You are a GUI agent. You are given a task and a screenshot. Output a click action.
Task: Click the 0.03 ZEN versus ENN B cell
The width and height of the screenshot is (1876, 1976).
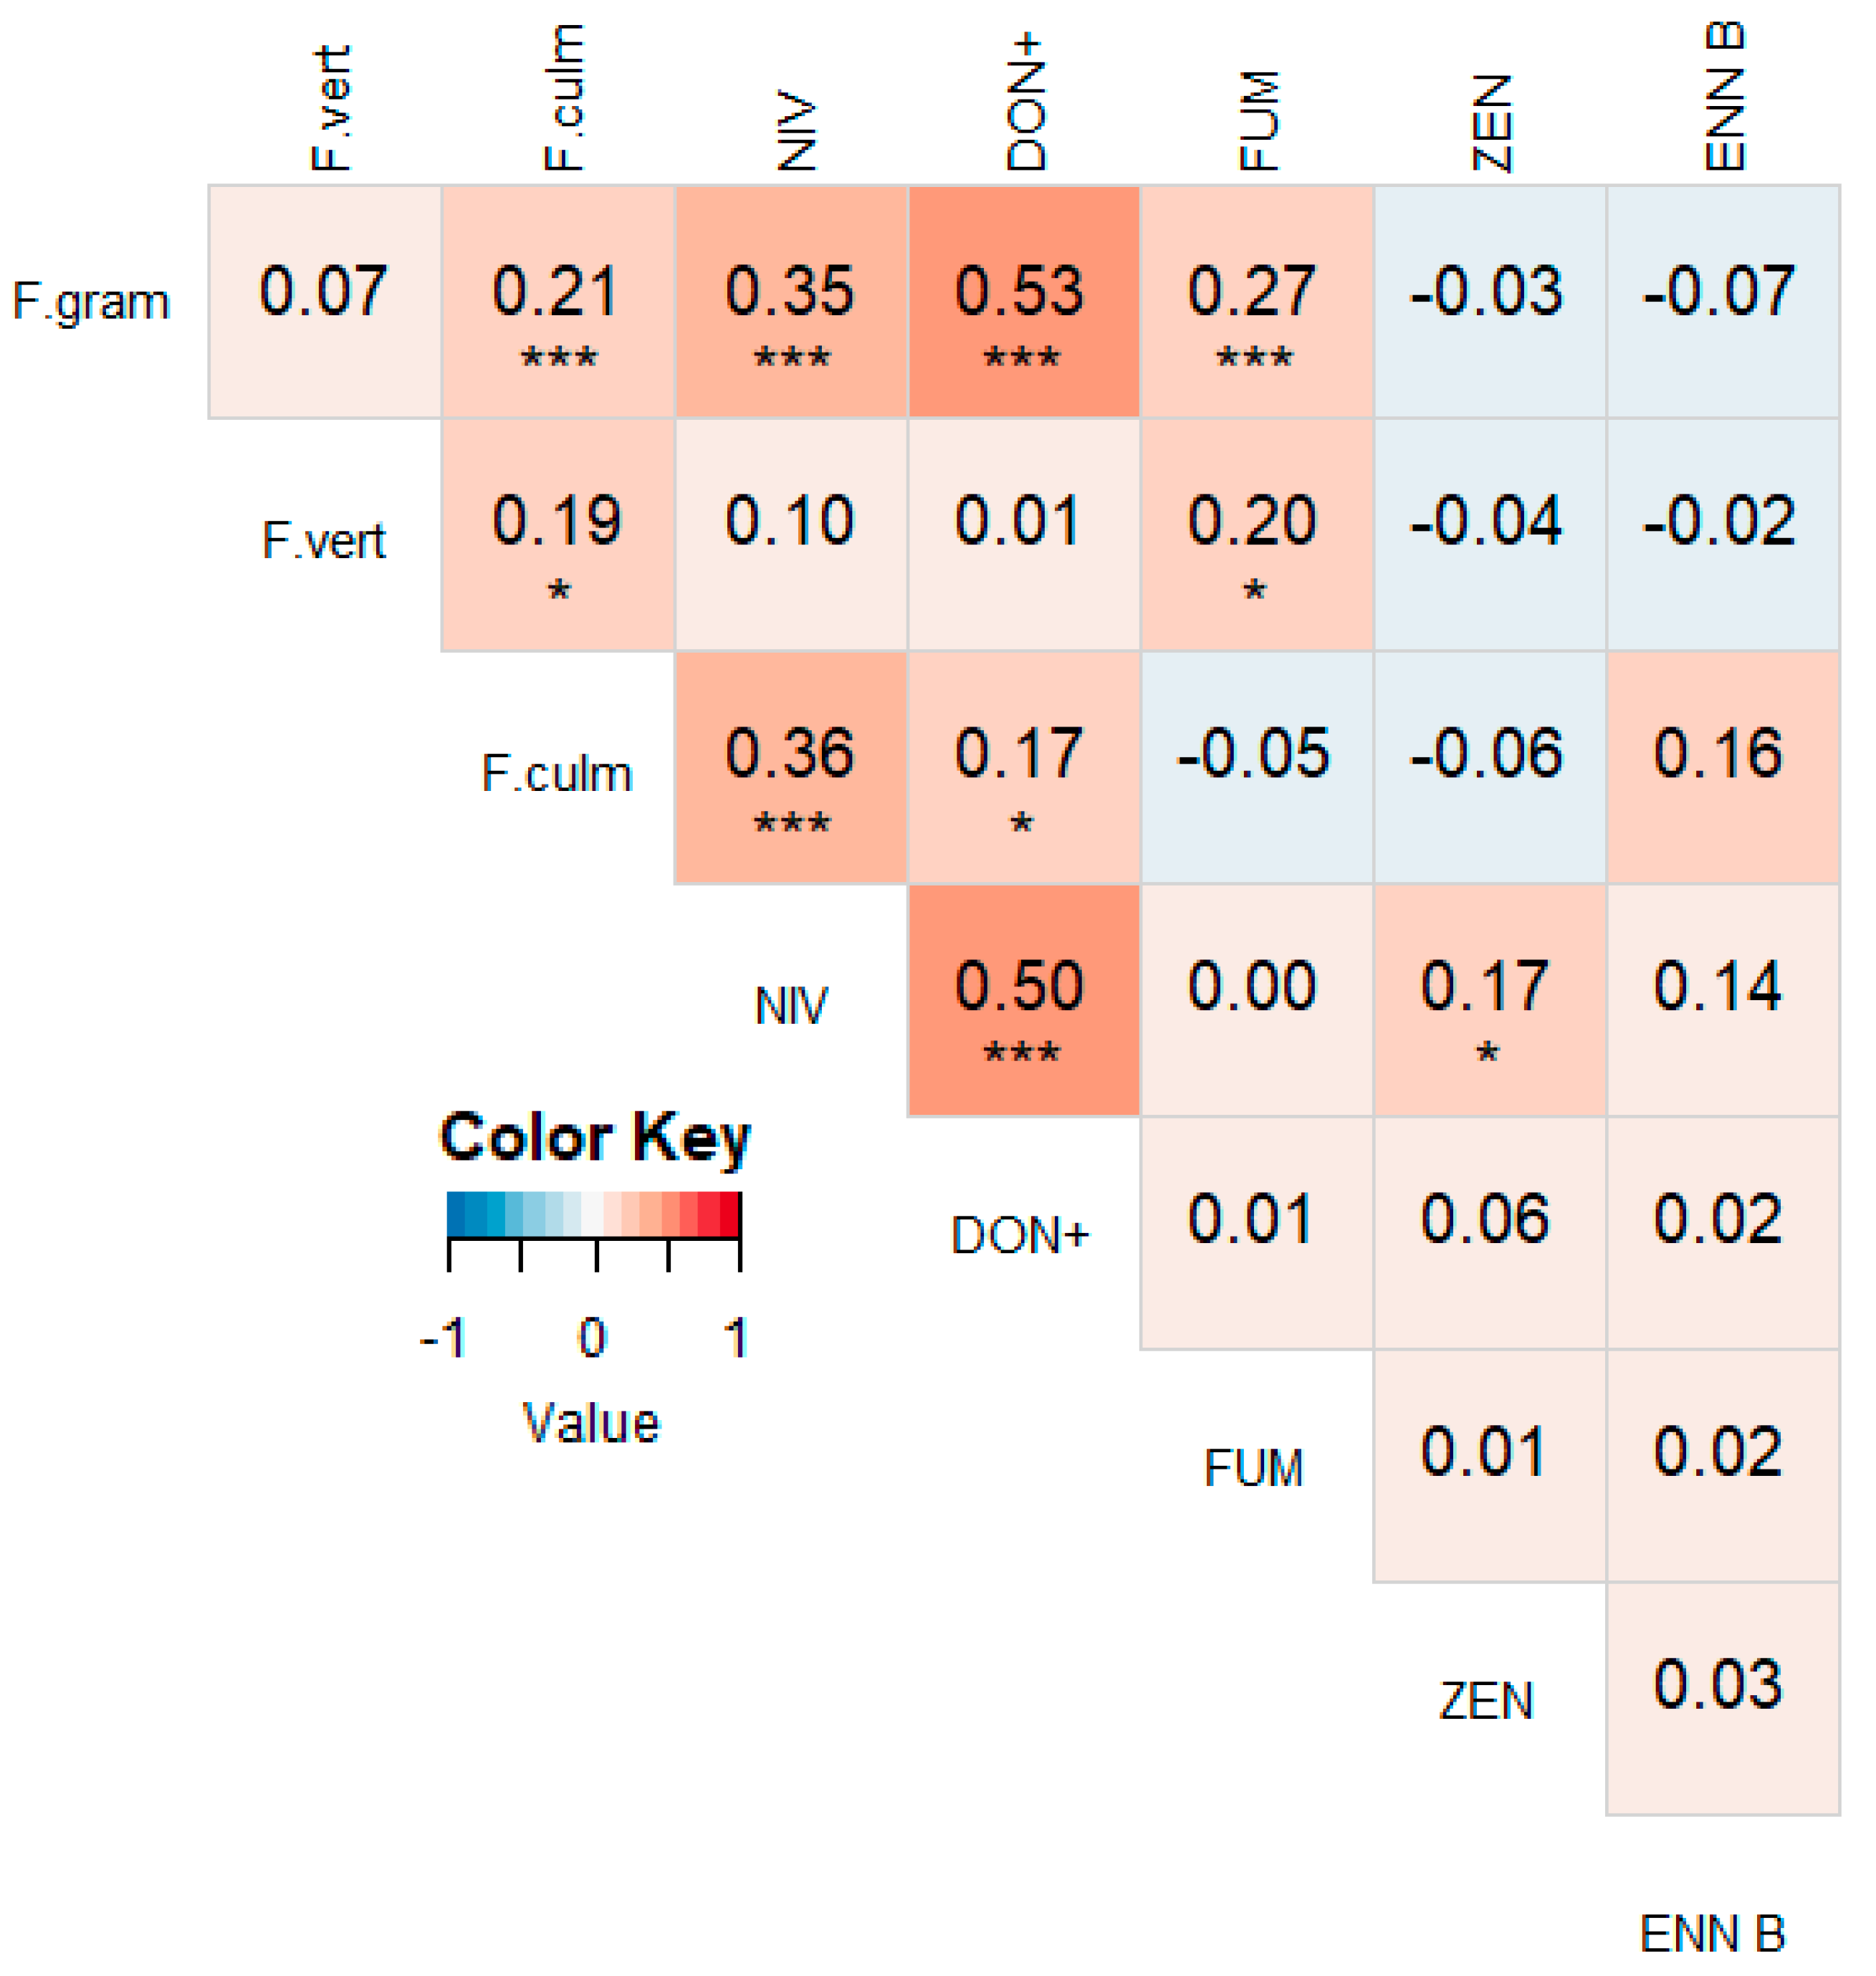point(1722,1697)
